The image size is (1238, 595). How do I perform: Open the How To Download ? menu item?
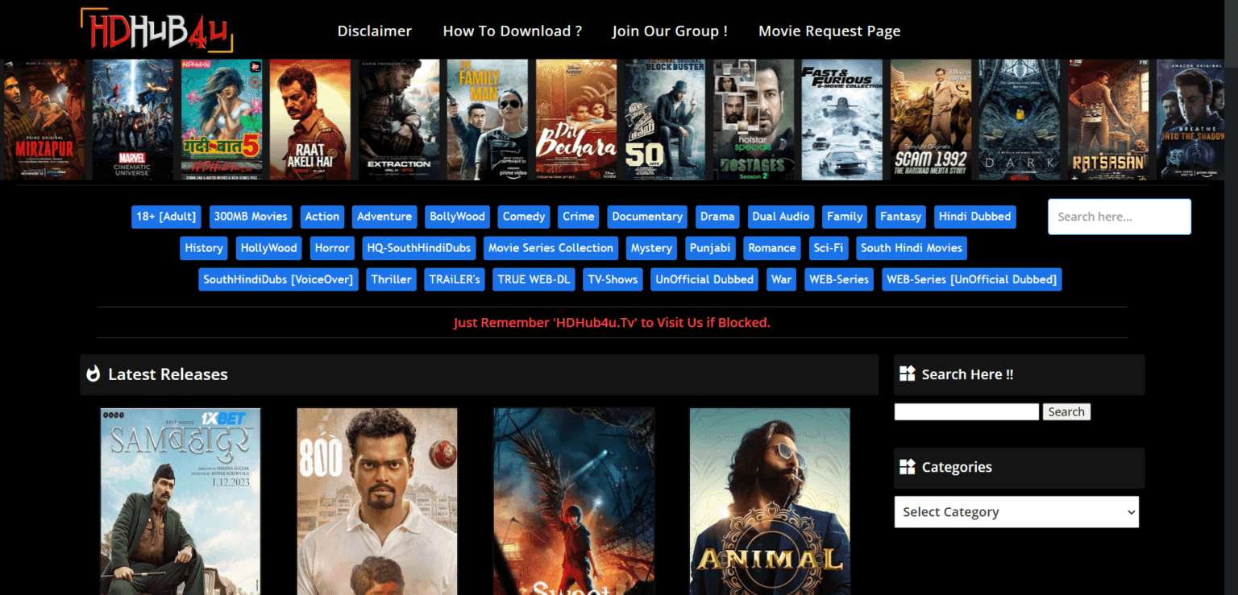pos(513,31)
